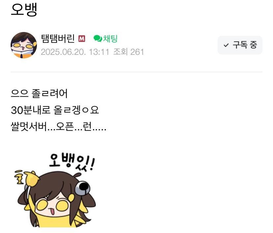The width and height of the screenshot is (273, 233).
Task: Click the sticker character's yellow eyes
Action: click(52, 206)
